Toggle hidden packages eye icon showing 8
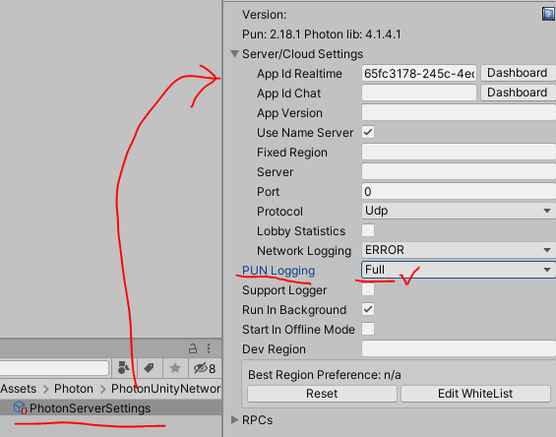This screenshot has height=437, width=556. (205, 368)
